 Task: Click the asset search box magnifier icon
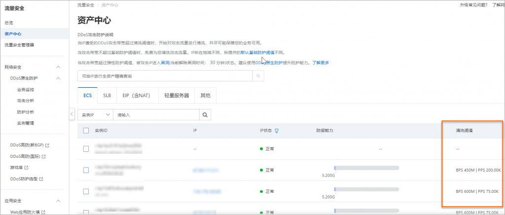click(x=258, y=76)
